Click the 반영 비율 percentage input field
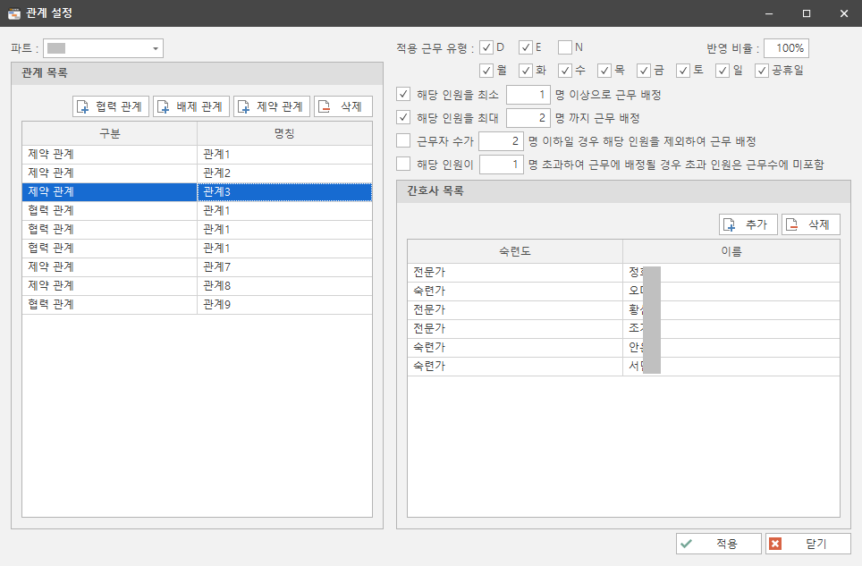Viewport: 862px width, 566px height. [785, 46]
